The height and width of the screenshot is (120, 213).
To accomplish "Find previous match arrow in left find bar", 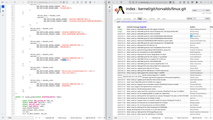I will click(x=36, y=118).
